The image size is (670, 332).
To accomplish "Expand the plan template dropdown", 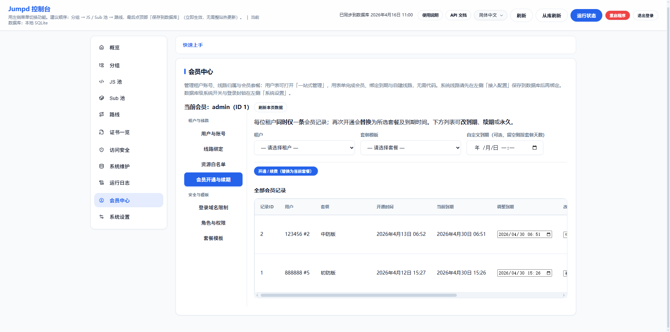I will [x=410, y=148].
